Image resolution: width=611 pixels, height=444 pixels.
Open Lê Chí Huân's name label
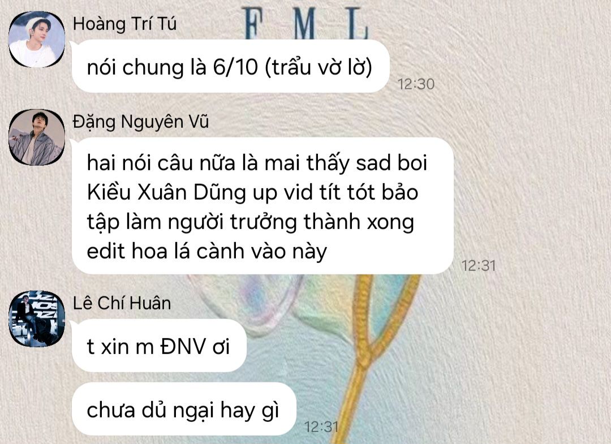pos(122,303)
